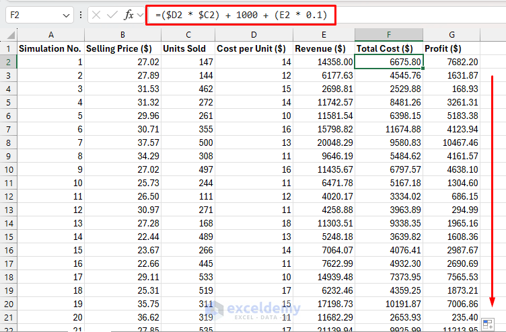Click the Name Box showing F2

point(40,15)
